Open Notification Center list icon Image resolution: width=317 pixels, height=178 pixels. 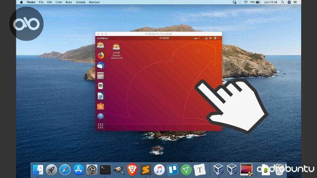[x=295, y=2]
